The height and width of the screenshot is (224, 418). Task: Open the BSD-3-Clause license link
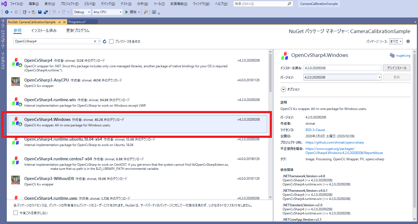click(315, 130)
